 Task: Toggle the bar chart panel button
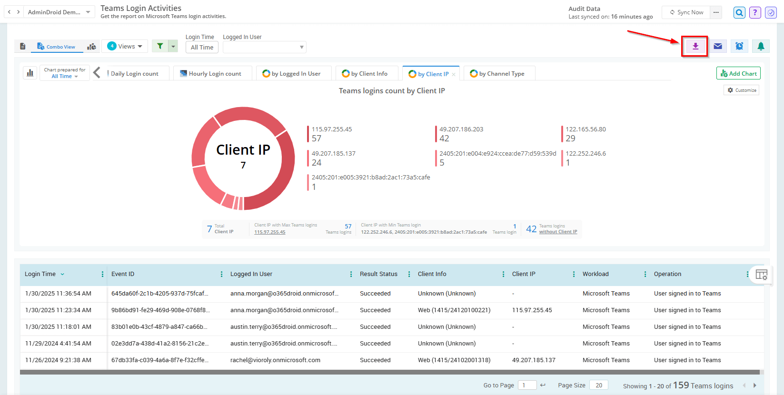(30, 73)
